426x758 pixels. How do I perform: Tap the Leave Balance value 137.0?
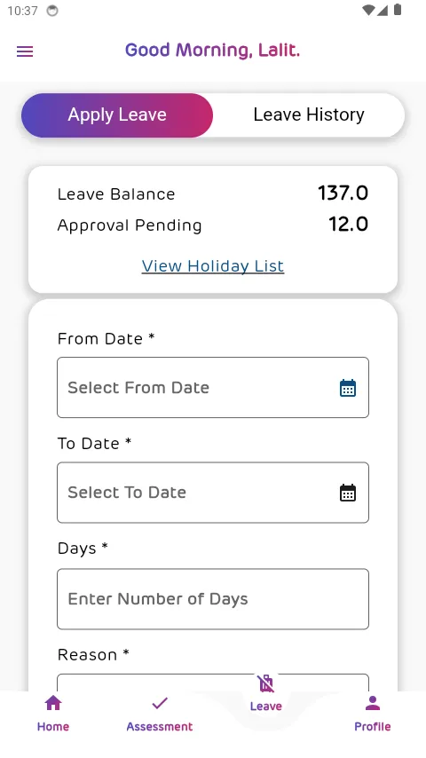(343, 193)
